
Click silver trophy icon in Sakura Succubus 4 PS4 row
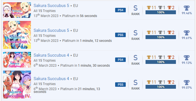point(160,57)
